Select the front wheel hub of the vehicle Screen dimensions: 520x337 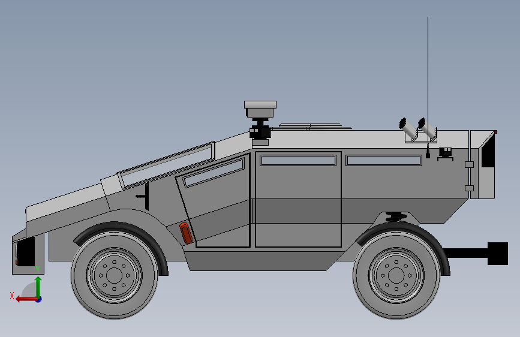(x=115, y=275)
